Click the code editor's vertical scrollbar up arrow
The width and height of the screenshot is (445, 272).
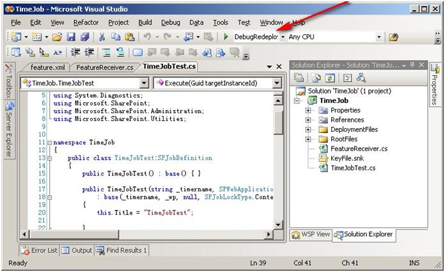click(278, 100)
